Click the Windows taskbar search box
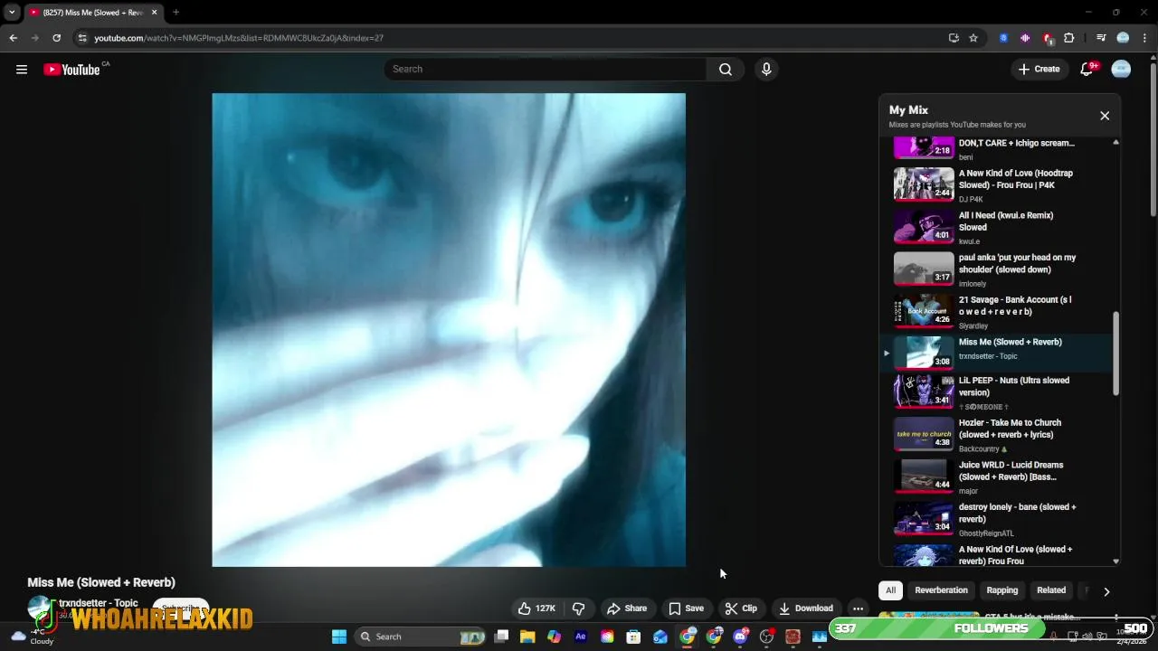 click(421, 637)
